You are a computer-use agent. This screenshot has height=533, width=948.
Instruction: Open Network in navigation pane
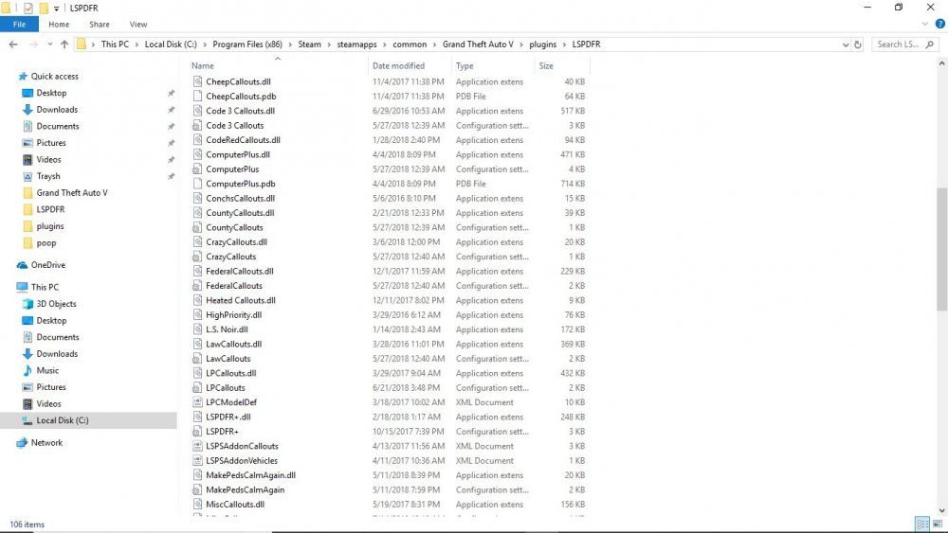pos(46,442)
